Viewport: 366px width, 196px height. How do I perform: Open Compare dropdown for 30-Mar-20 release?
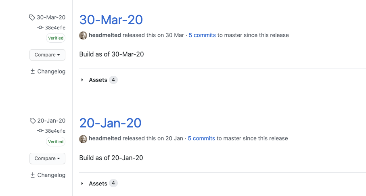tap(47, 55)
